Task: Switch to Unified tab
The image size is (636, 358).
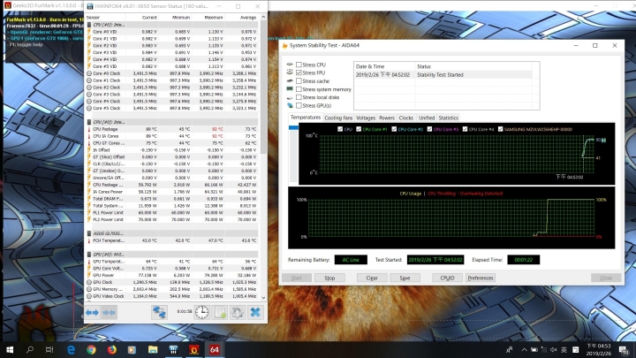Action: coord(427,118)
